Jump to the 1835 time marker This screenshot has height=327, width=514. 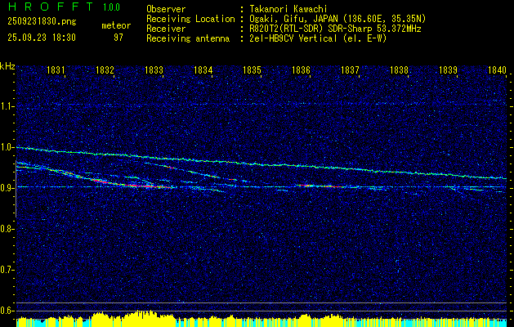[252, 71]
